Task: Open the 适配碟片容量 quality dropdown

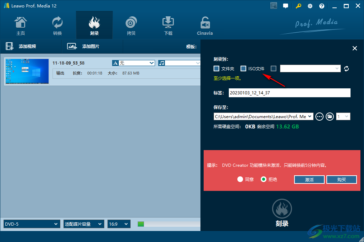Action: click(x=84, y=224)
